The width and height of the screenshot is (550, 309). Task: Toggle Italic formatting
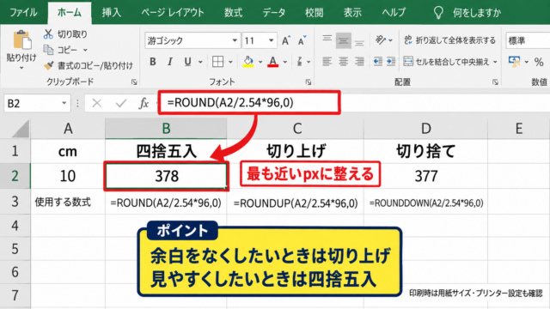[170, 62]
